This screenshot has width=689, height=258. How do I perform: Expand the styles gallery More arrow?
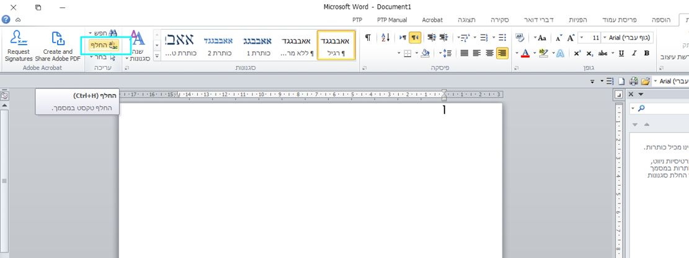[158, 56]
